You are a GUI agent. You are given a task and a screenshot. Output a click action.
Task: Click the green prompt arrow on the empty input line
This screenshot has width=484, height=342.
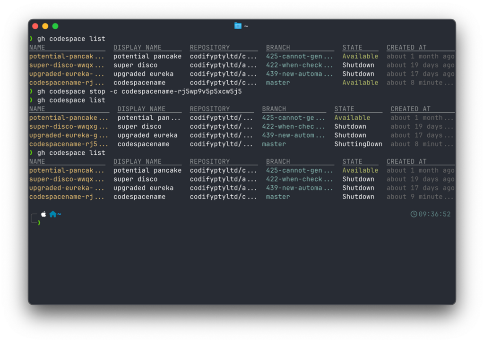pos(39,223)
